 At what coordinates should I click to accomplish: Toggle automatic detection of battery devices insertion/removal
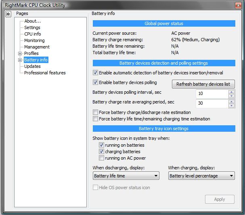[95, 73]
